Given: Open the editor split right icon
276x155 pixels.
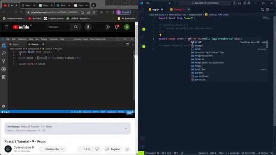Looking at the screenshot, I should coord(267,9).
